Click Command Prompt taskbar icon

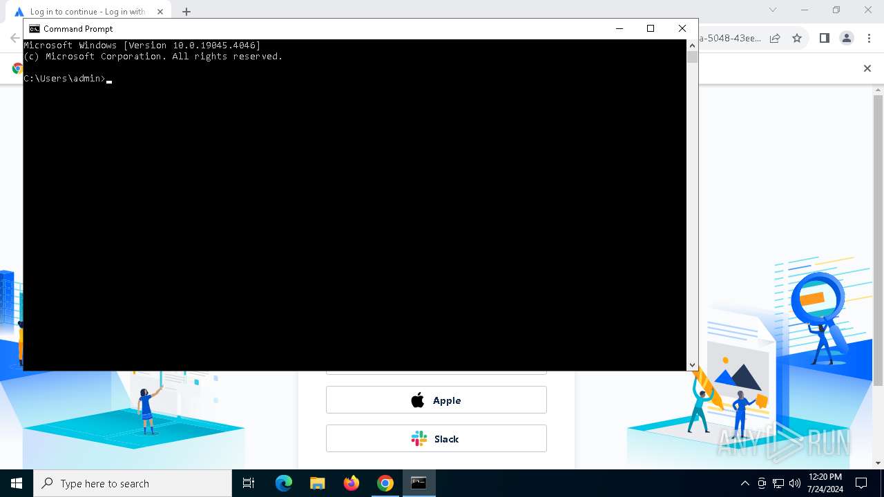coord(419,483)
